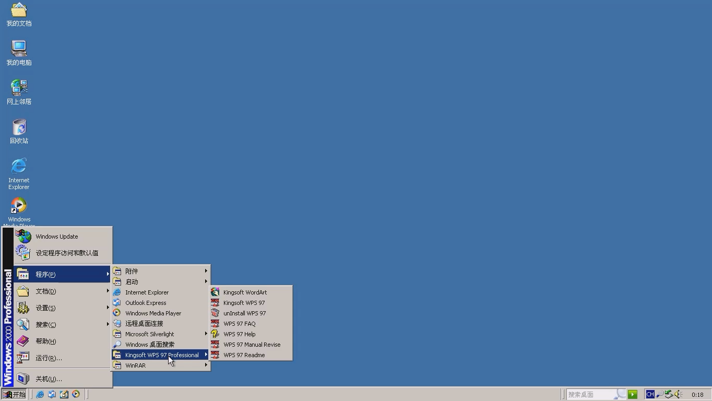Expand the WinRAR program folder
Viewport: 712px width, 401px height.
coord(161,365)
